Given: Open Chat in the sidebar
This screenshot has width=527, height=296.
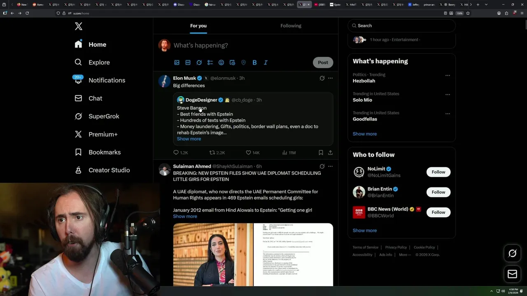Looking at the screenshot, I should [89, 98].
